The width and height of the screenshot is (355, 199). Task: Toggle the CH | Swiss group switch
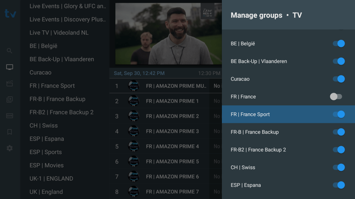[x=338, y=167]
